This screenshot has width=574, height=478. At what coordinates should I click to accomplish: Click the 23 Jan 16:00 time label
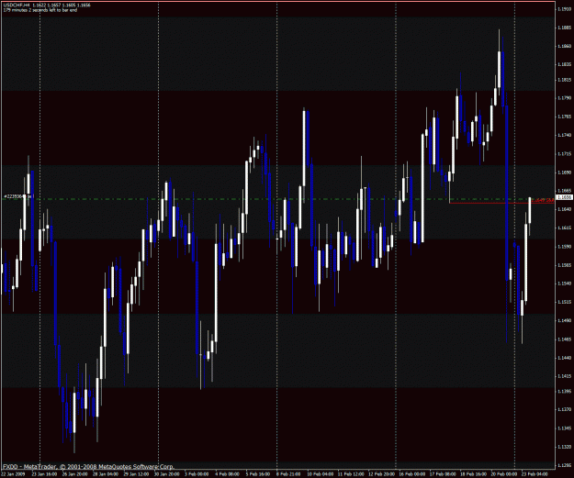tap(44, 474)
